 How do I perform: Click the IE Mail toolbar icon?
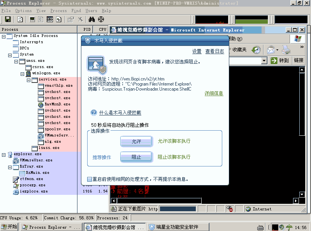click(271, 50)
